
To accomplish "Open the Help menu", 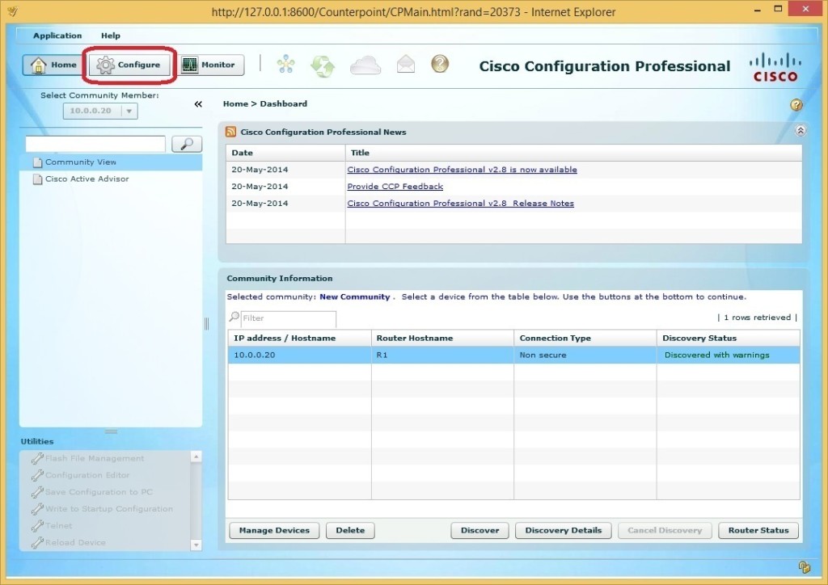I will pos(111,36).
